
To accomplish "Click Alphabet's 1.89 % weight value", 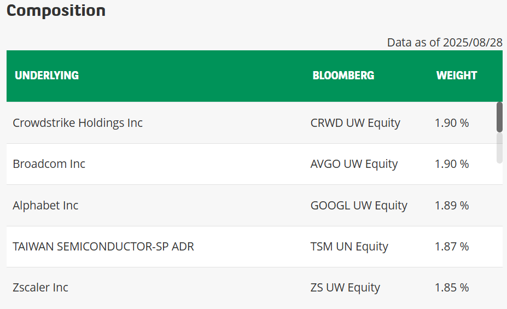I will [452, 205].
